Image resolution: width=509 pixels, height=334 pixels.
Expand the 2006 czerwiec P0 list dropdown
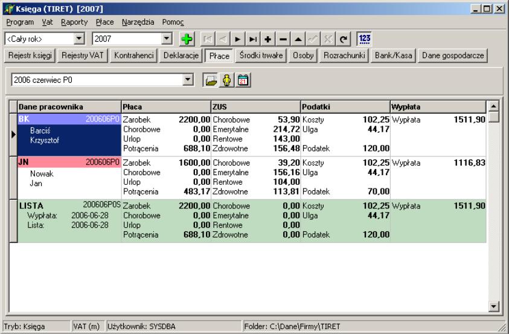coord(188,80)
